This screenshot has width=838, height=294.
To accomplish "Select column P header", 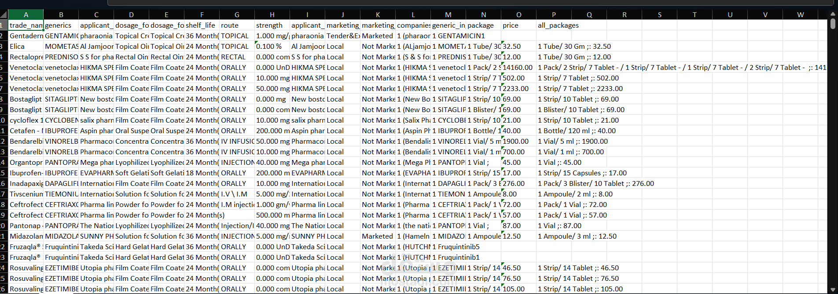I will [554, 15].
